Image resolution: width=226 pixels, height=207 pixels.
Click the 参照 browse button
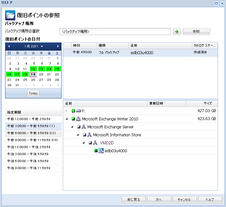pos(196,31)
